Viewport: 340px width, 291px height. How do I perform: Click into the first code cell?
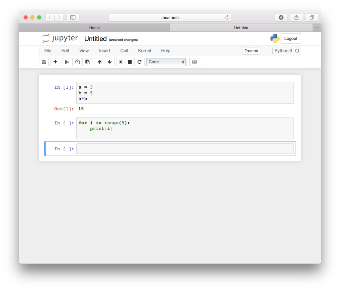coord(185,93)
